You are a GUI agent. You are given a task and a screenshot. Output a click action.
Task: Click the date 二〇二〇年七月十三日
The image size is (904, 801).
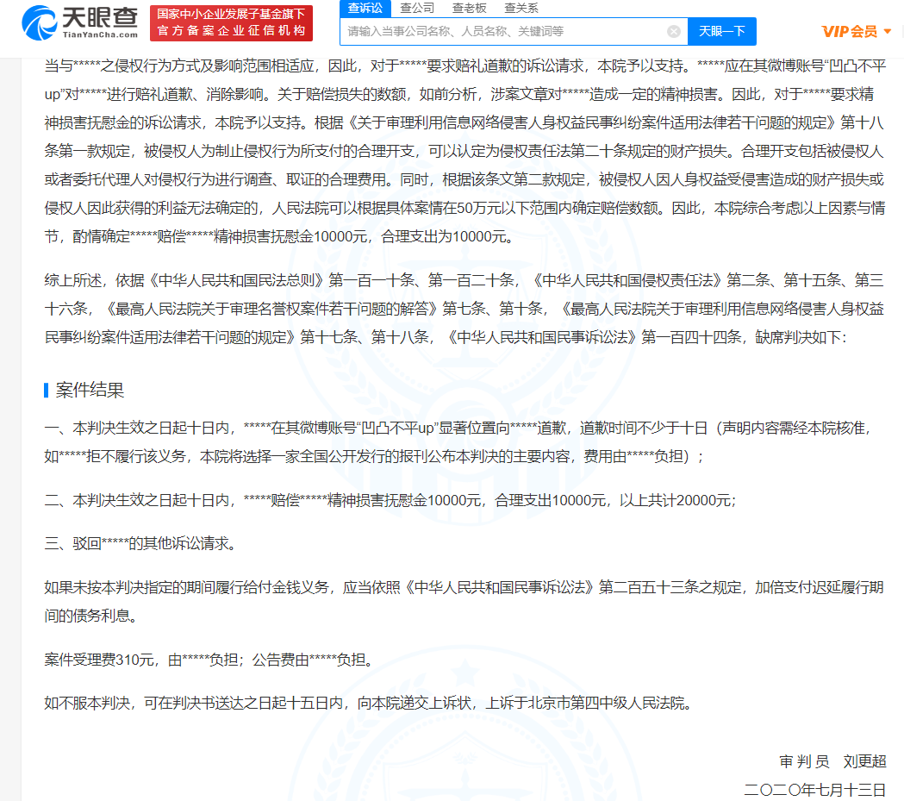click(814, 790)
